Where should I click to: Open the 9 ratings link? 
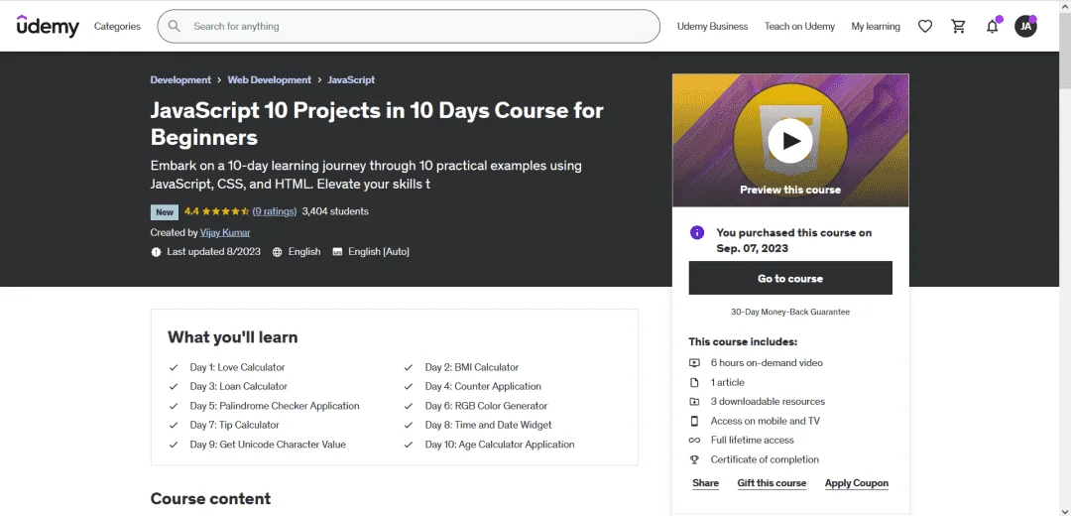(x=275, y=211)
